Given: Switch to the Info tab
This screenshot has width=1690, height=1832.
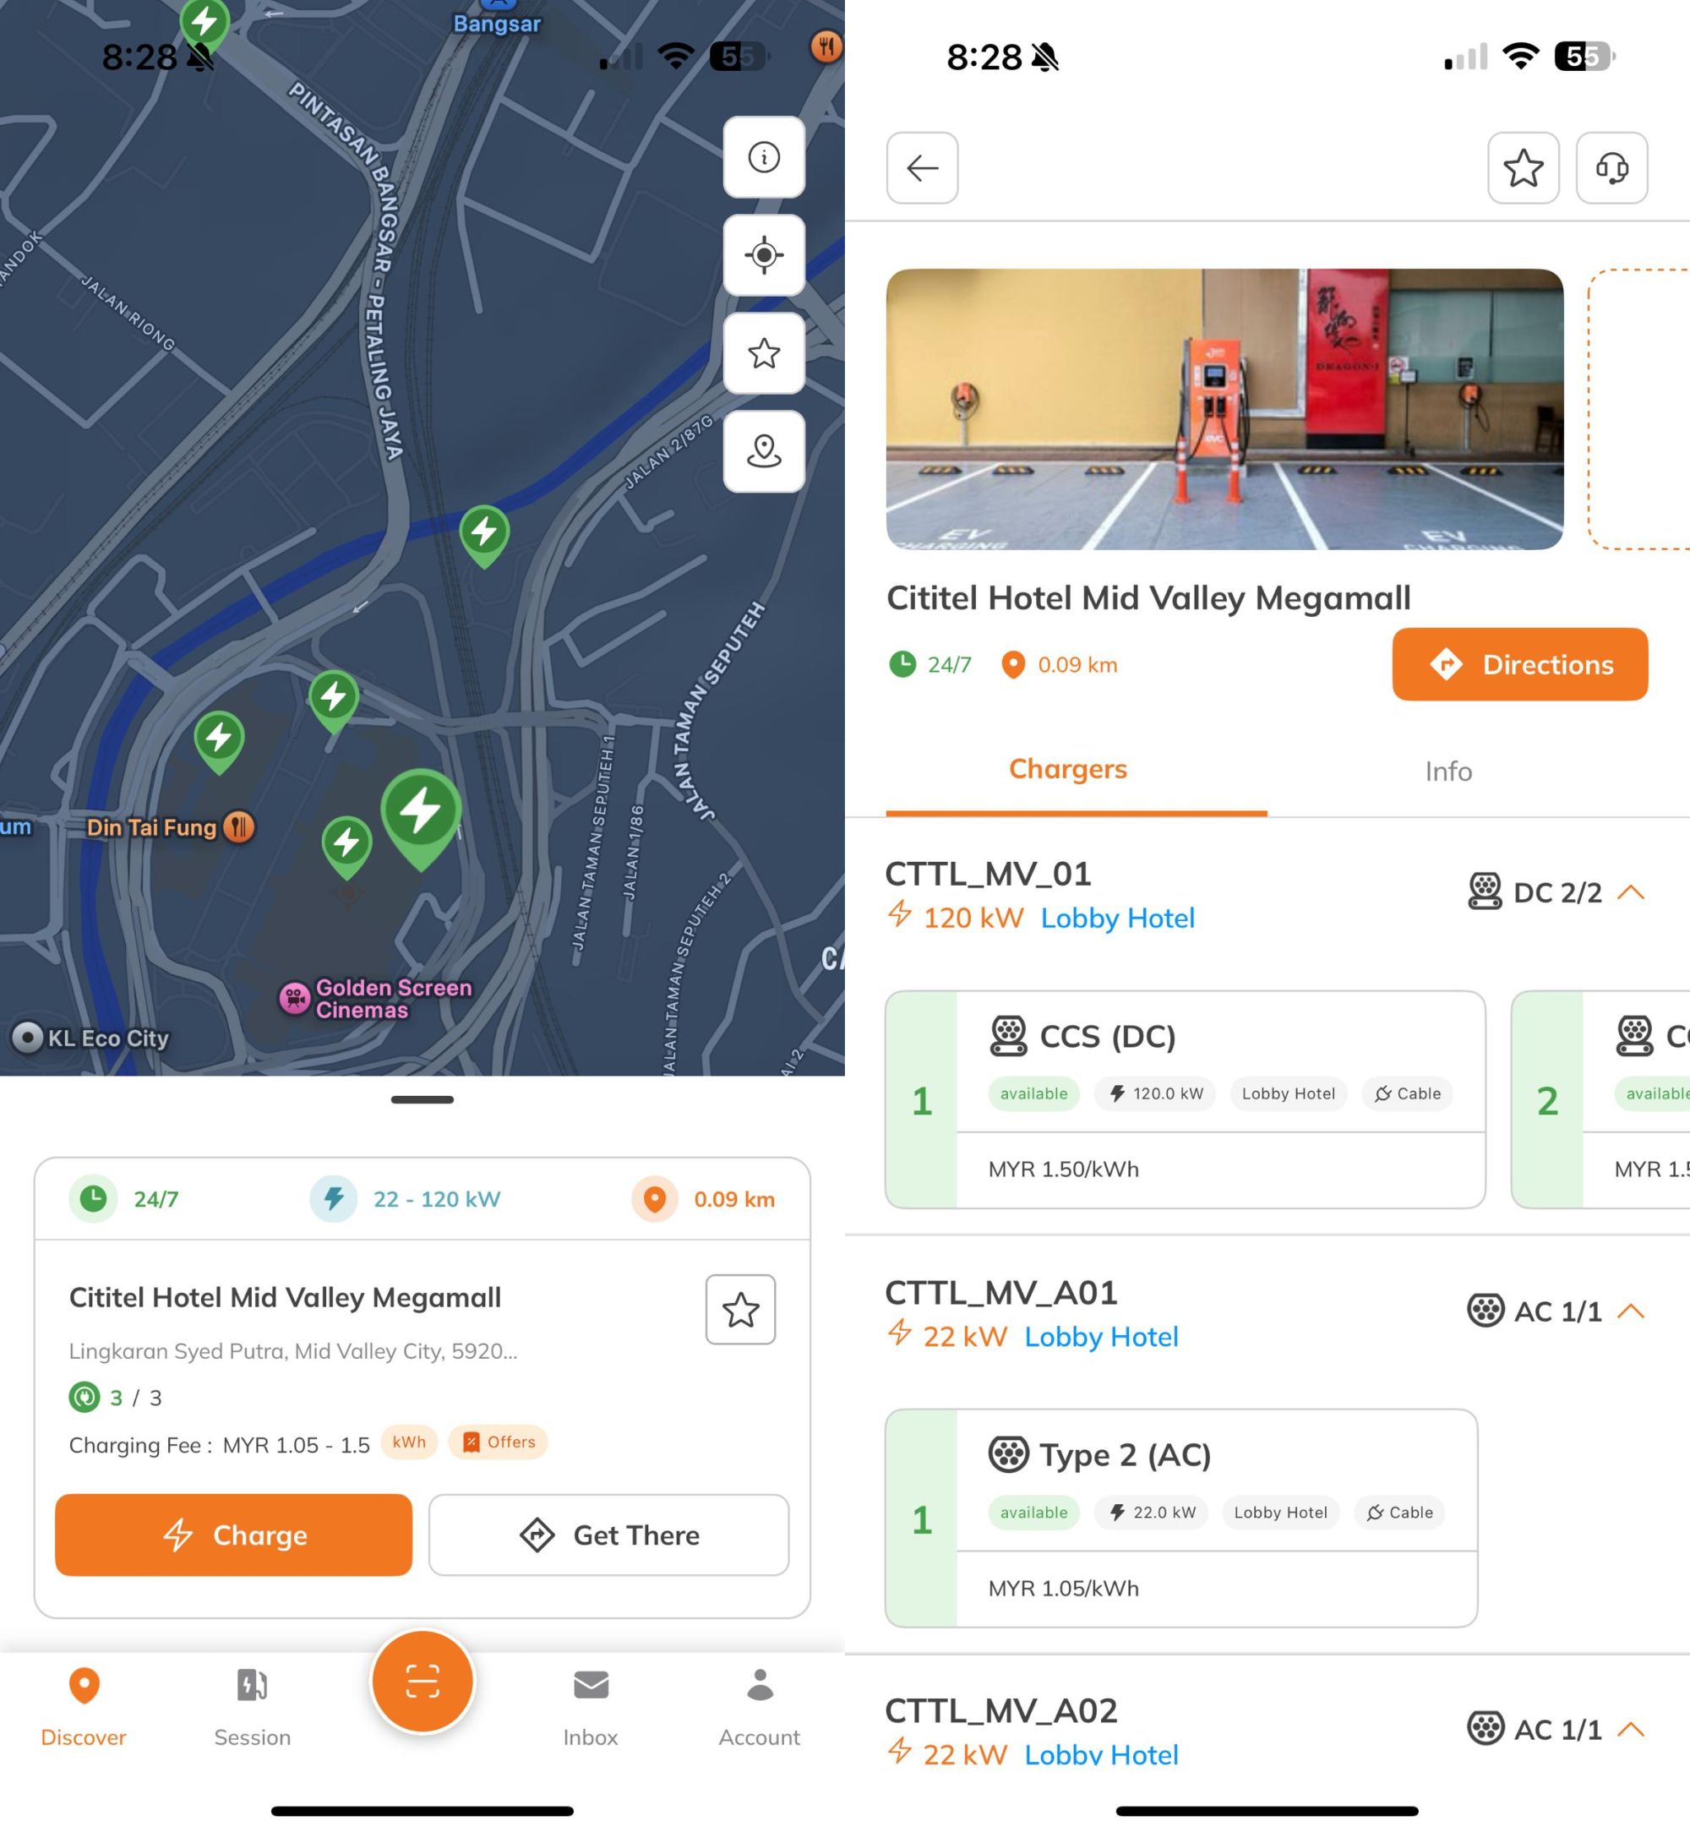Looking at the screenshot, I should point(1447,771).
